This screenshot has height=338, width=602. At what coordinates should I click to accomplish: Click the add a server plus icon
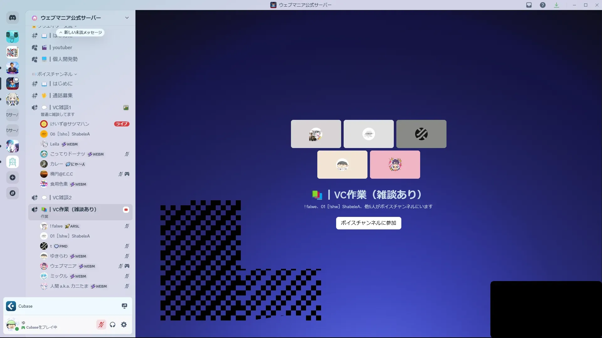[13, 177]
